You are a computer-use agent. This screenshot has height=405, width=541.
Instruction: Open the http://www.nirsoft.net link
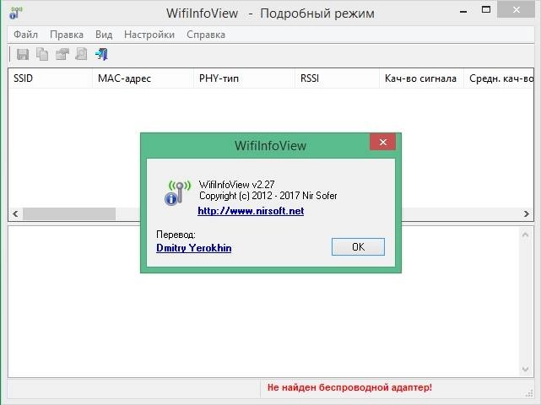251,211
